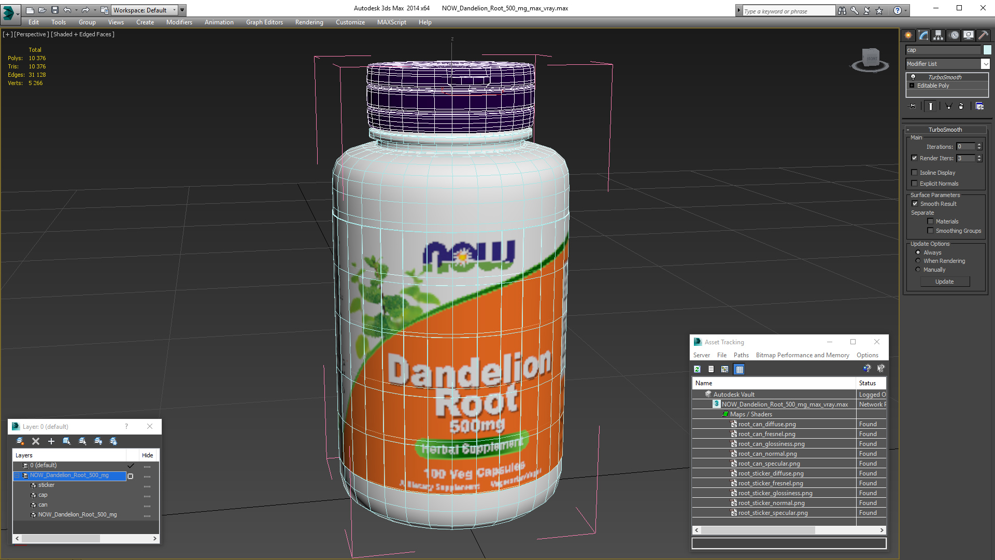
Task: Select the Always update radio button
Action: (x=918, y=253)
